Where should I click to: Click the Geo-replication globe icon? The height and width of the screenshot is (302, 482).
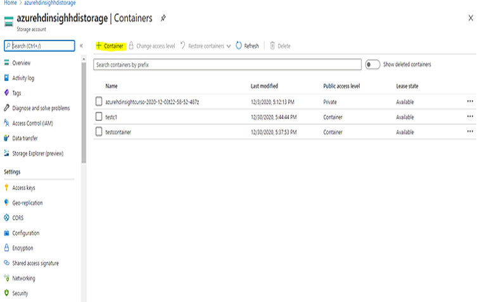click(6, 203)
